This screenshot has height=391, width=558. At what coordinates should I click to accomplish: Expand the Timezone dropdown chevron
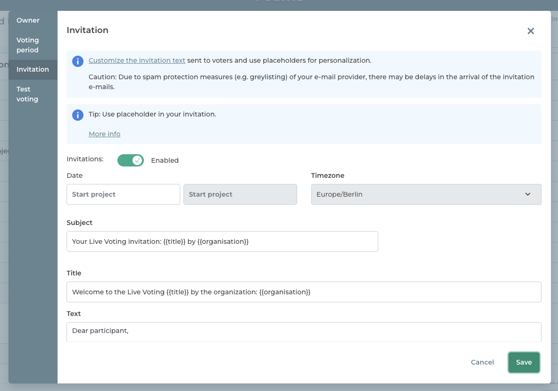tap(527, 194)
